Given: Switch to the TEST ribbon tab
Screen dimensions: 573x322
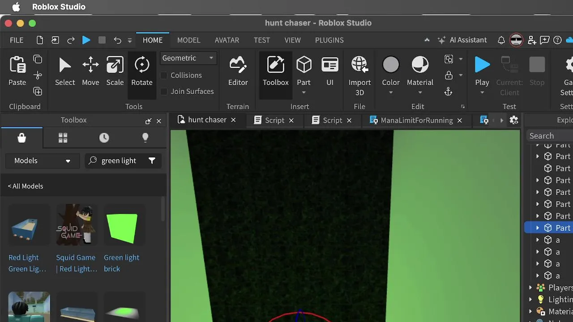Looking at the screenshot, I should point(262,40).
